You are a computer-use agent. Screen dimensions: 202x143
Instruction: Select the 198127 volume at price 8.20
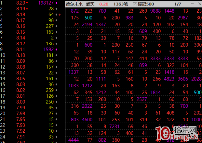coord(46,3)
